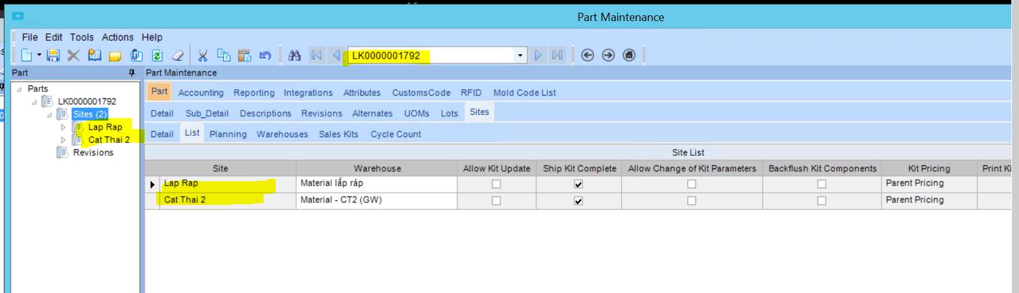
Task: Open the Help menu
Action: [x=152, y=37]
